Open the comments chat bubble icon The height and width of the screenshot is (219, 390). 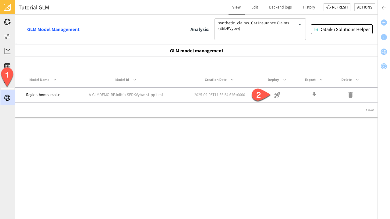pos(384,52)
